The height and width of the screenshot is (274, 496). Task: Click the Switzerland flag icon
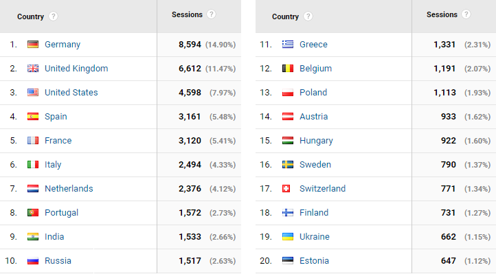(x=286, y=189)
